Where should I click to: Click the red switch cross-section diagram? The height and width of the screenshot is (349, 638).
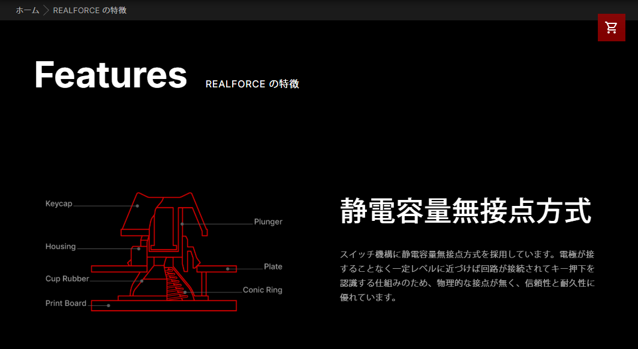pyautogui.click(x=164, y=252)
